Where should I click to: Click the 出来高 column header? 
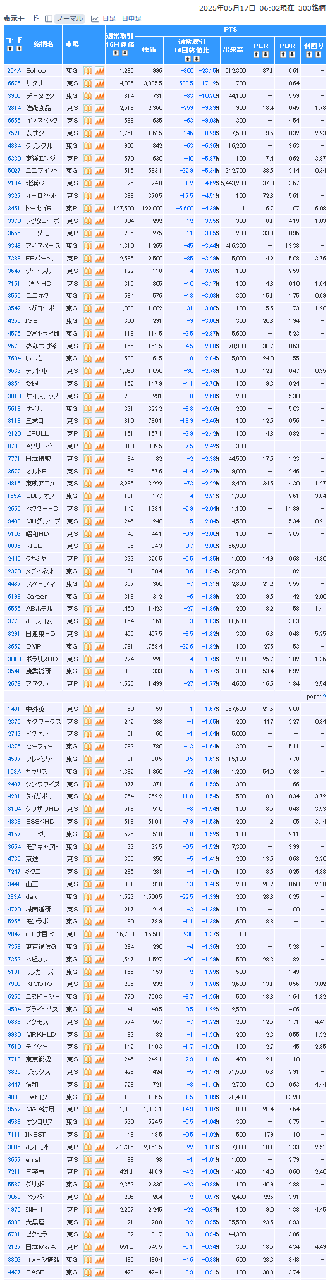point(233,49)
